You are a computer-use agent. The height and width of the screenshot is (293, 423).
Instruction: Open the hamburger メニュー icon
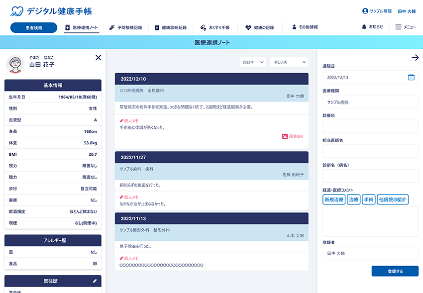(398, 27)
